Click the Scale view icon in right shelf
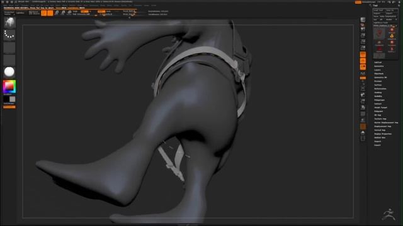Image resolution: width=403 pixels, height=226 pixels. pyautogui.click(x=363, y=101)
